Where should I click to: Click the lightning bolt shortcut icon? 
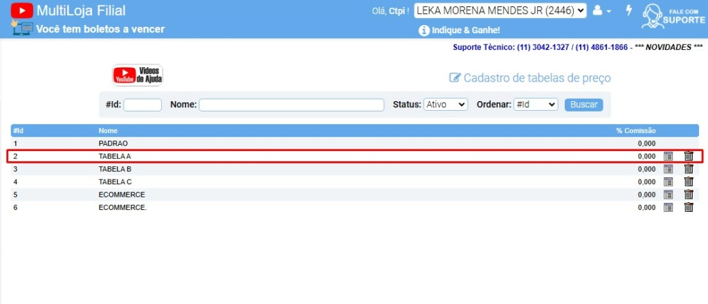click(629, 10)
